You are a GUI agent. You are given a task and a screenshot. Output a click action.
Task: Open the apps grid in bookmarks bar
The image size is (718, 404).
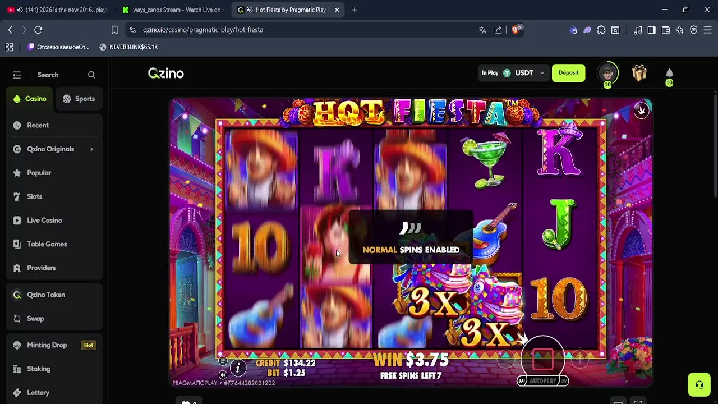(9, 47)
